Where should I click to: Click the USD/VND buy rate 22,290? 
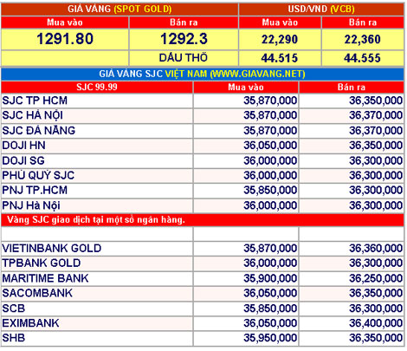tap(280, 40)
